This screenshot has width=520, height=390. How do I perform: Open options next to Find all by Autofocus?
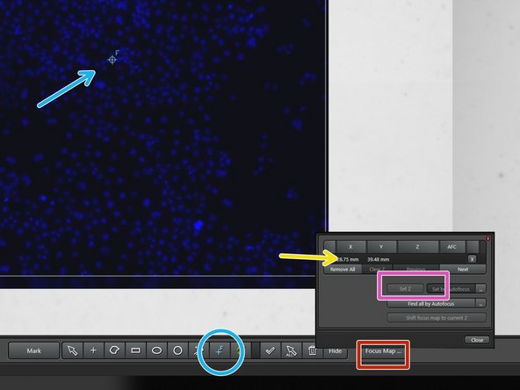480,303
